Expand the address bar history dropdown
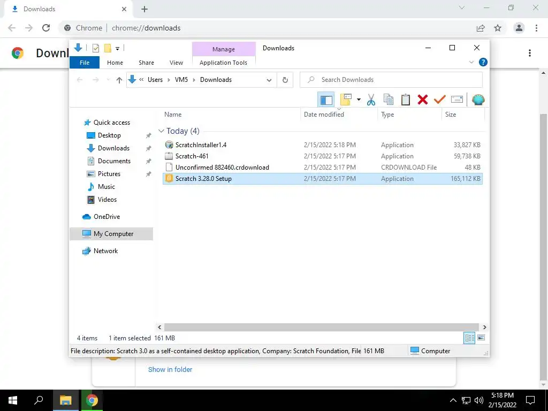The width and height of the screenshot is (548, 411). (269, 80)
